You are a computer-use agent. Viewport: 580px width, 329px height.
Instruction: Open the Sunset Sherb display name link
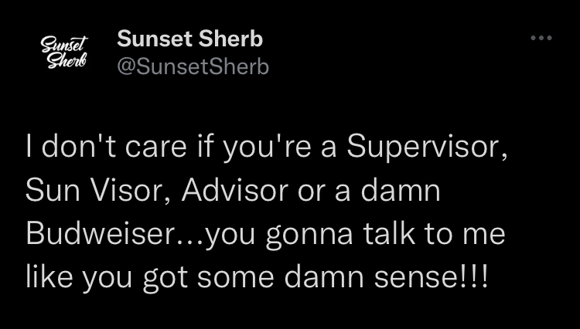point(189,39)
